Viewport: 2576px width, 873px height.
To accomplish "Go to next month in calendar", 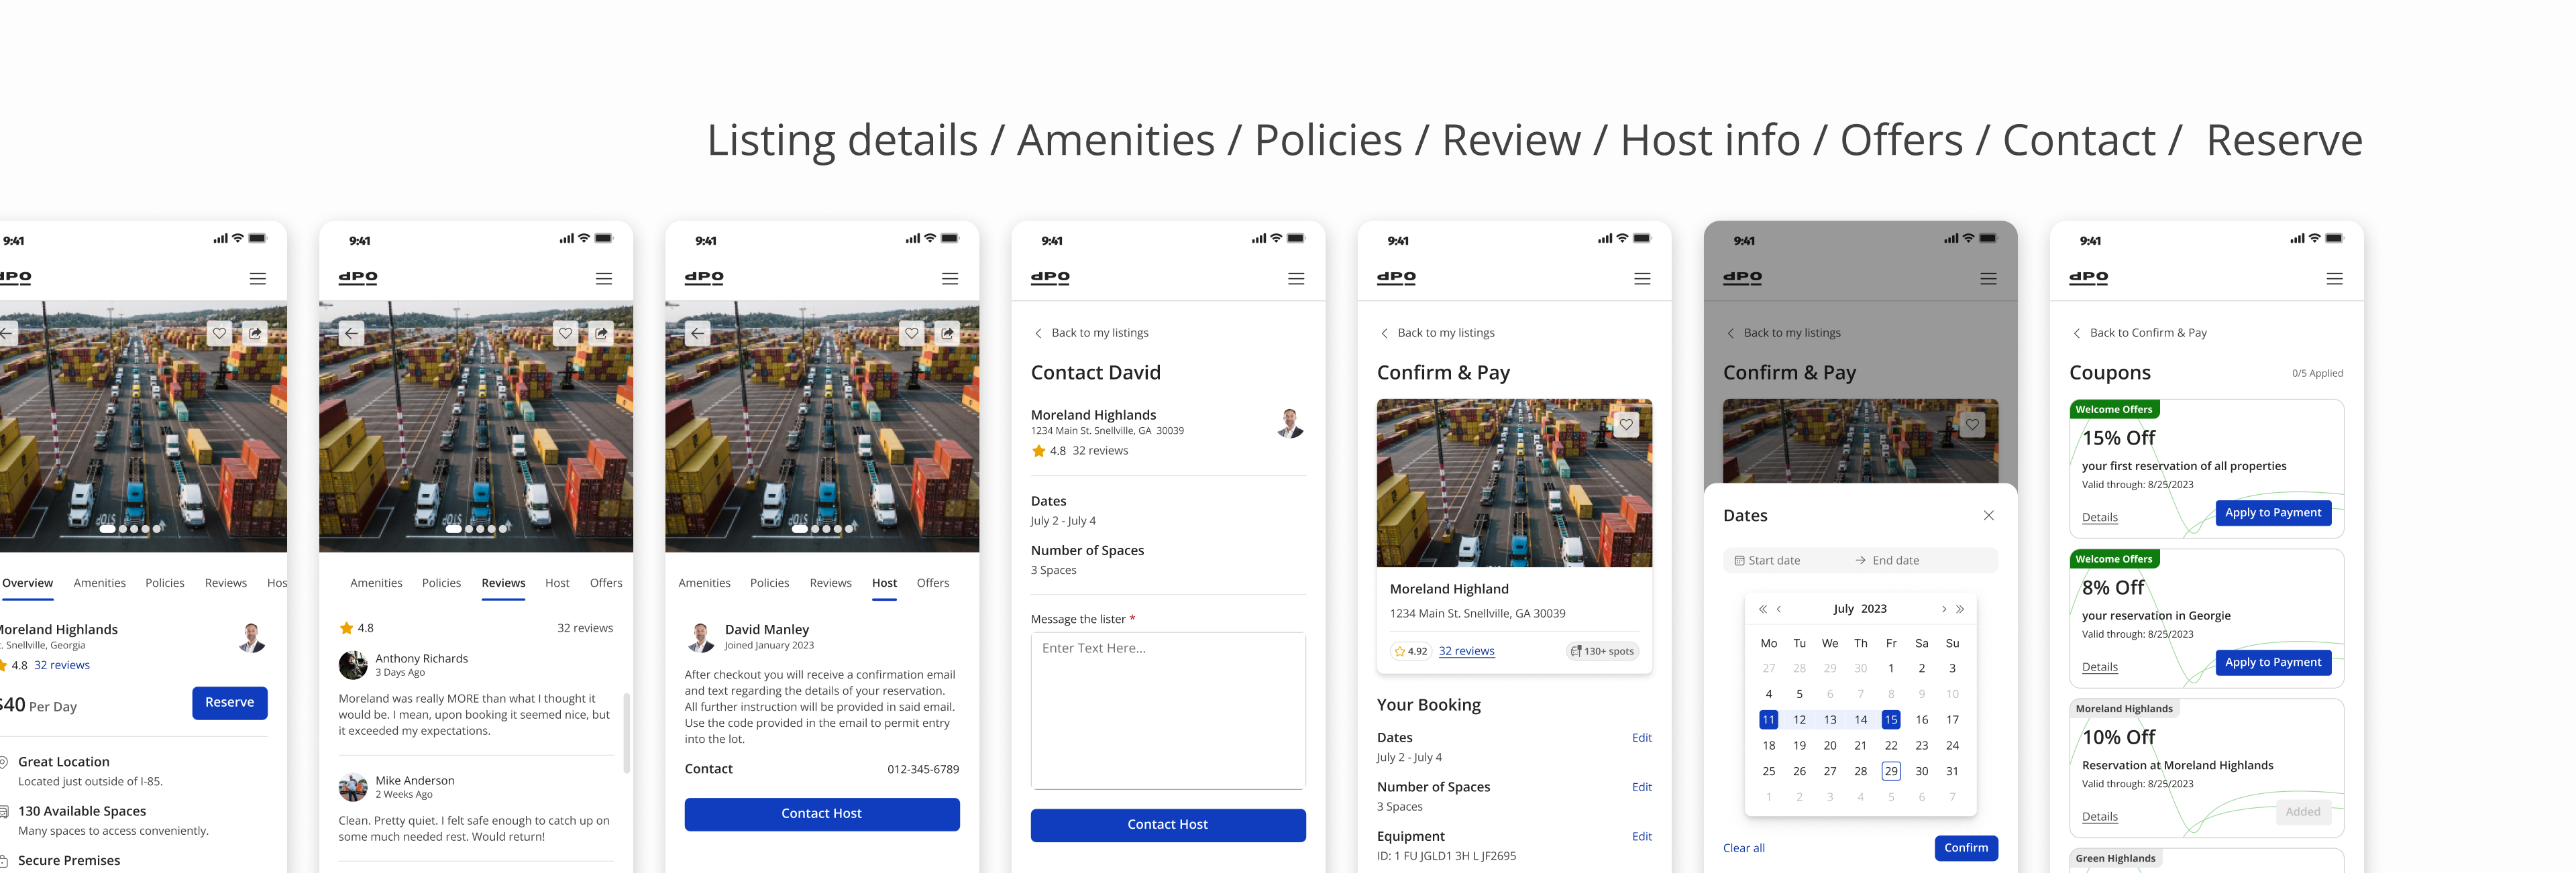I will 1943,609.
